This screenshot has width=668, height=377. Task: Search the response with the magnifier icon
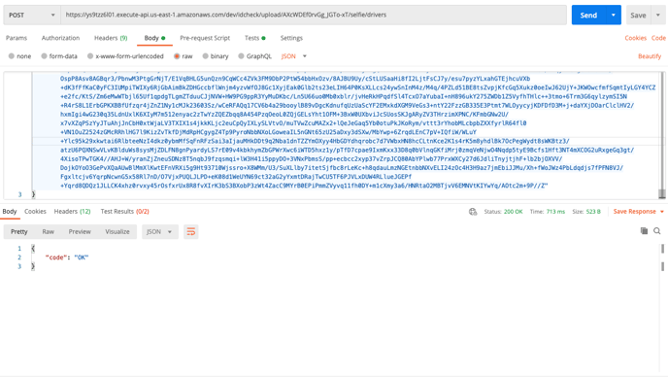(657, 230)
